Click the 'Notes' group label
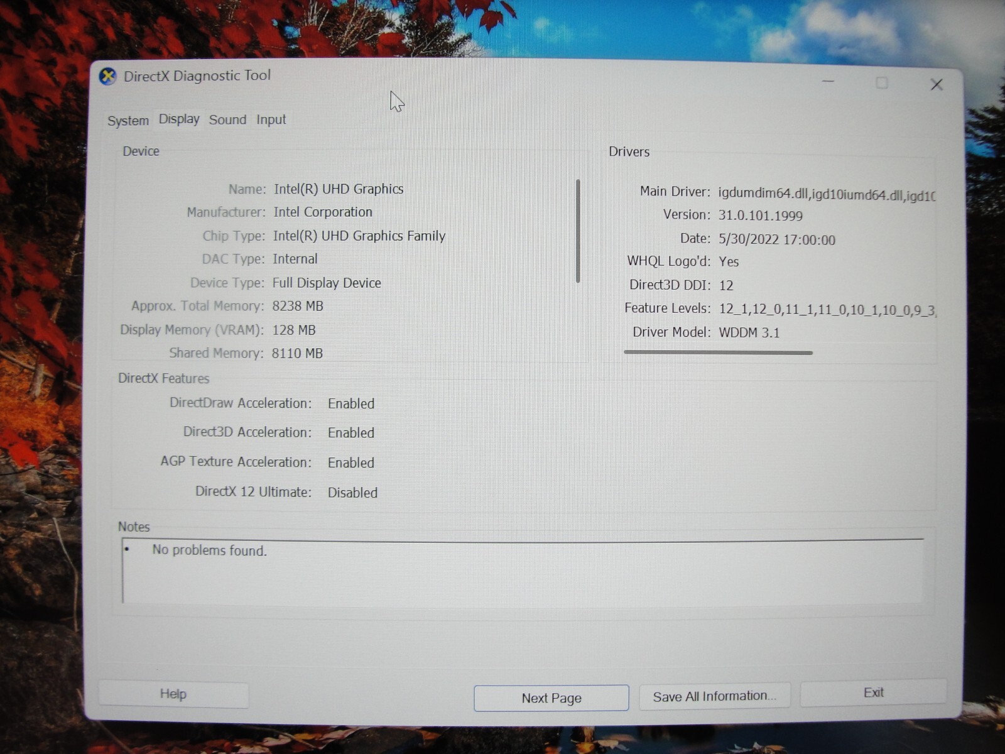This screenshot has height=754, width=1005. click(x=134, y=527)
